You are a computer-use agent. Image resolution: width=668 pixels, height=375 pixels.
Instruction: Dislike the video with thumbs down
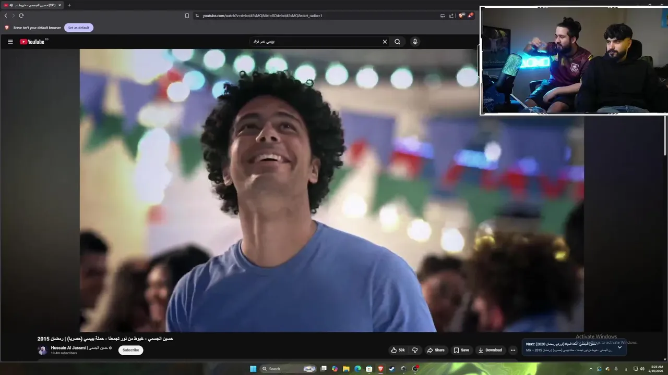[415, 350]
